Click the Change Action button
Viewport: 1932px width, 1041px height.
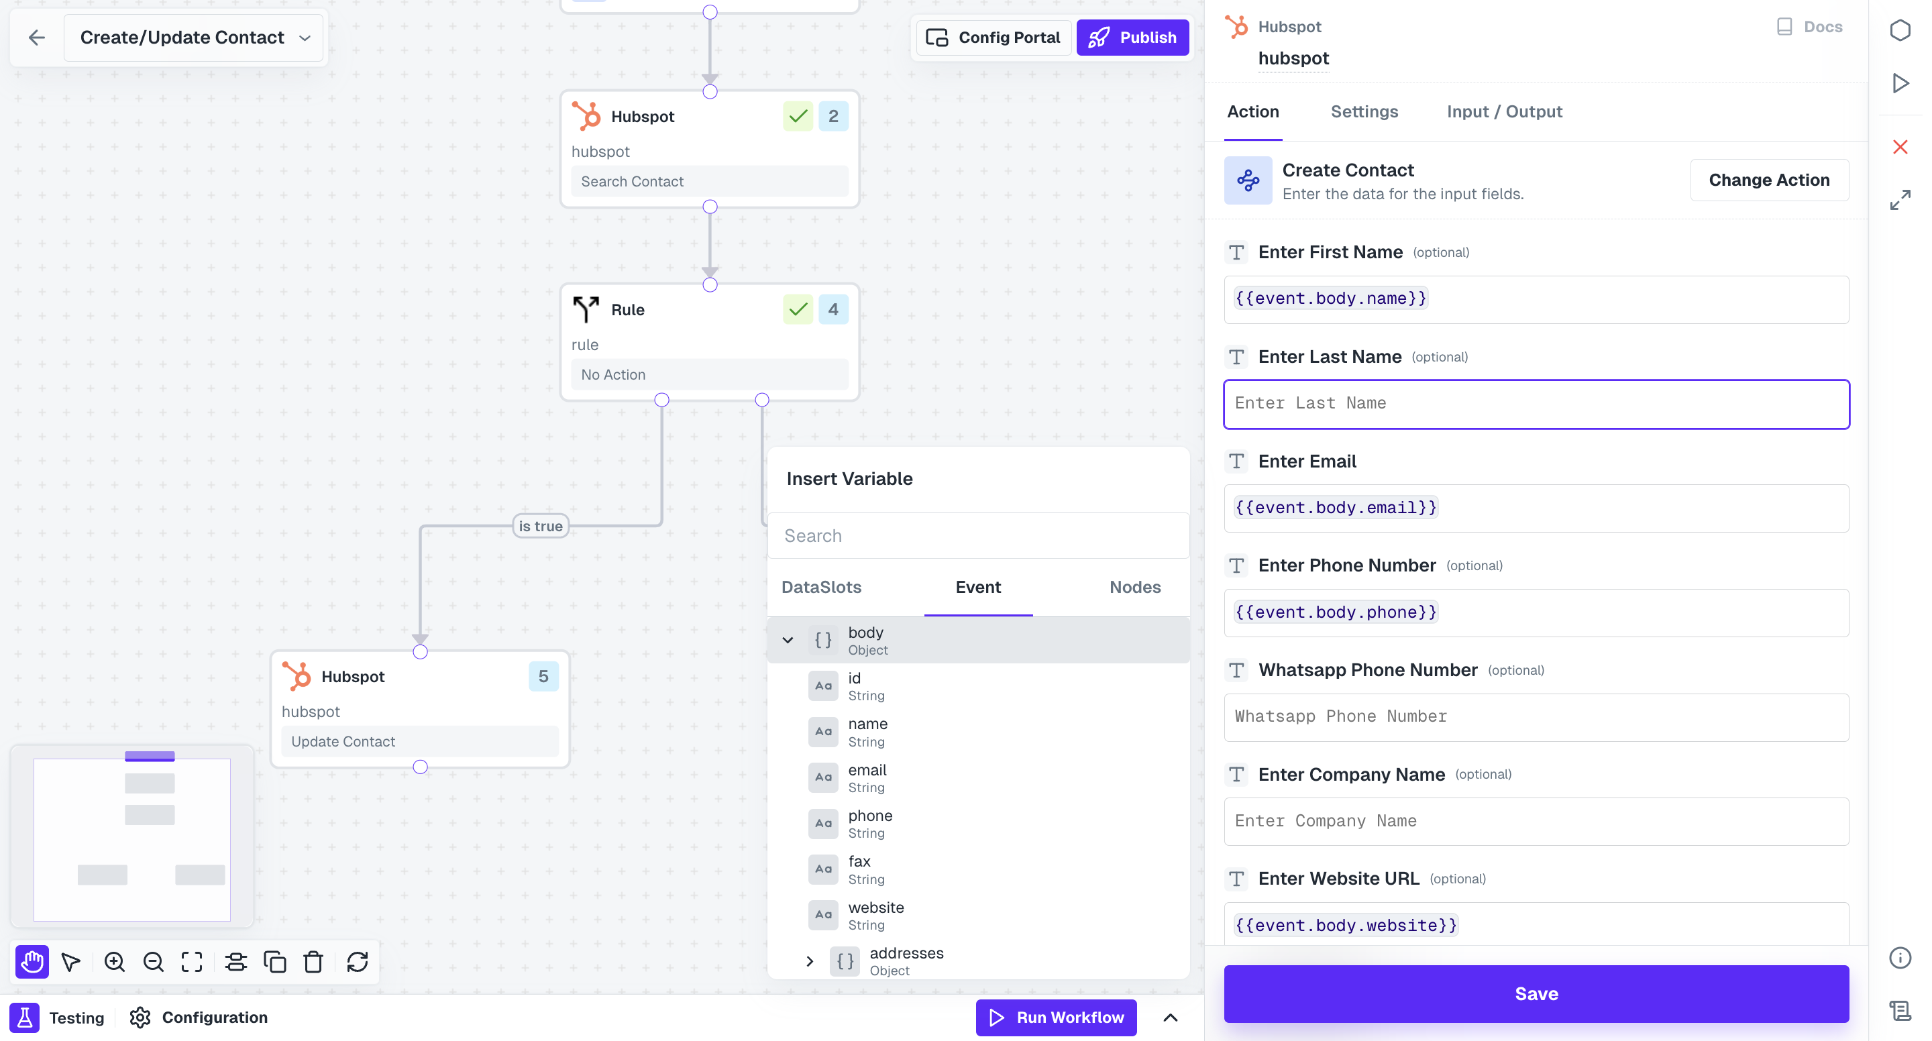tap(1769, 180)
